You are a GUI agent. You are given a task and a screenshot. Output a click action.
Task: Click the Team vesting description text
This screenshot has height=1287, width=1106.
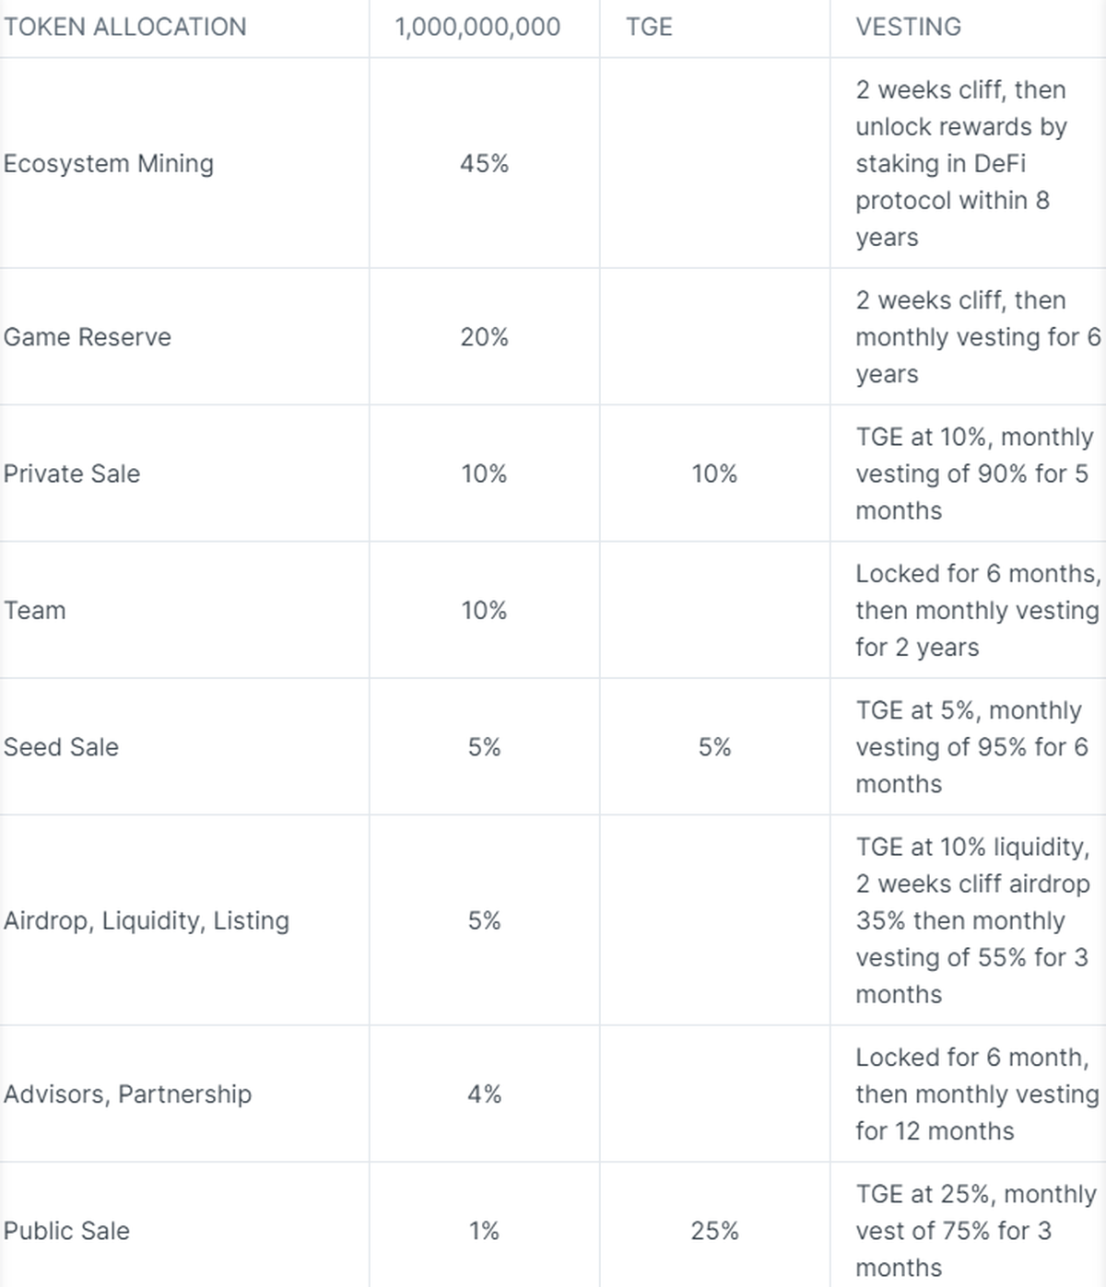pos(977,610)
